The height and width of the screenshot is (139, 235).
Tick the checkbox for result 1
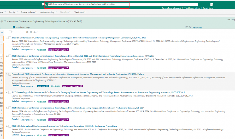tap(10, 38)
